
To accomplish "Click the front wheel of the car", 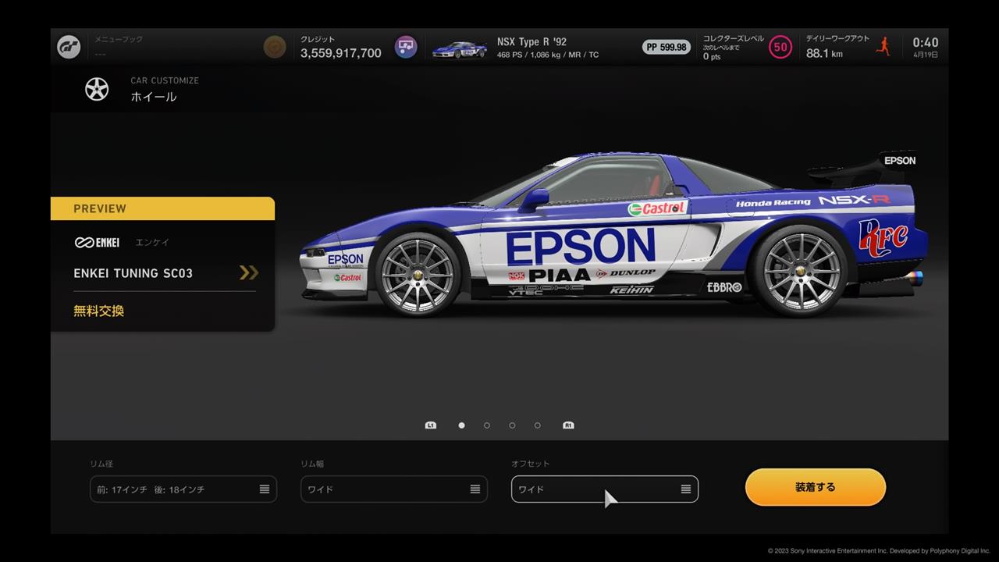I will 418,273.
